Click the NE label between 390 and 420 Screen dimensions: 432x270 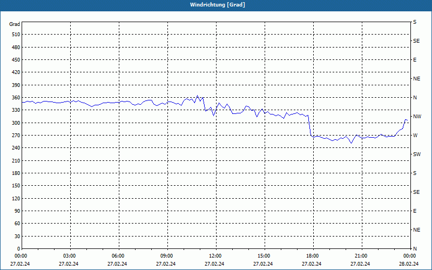[417, 79]
